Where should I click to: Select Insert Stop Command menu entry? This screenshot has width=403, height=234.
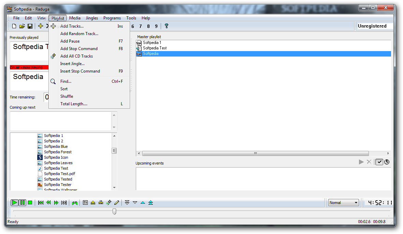89,71
